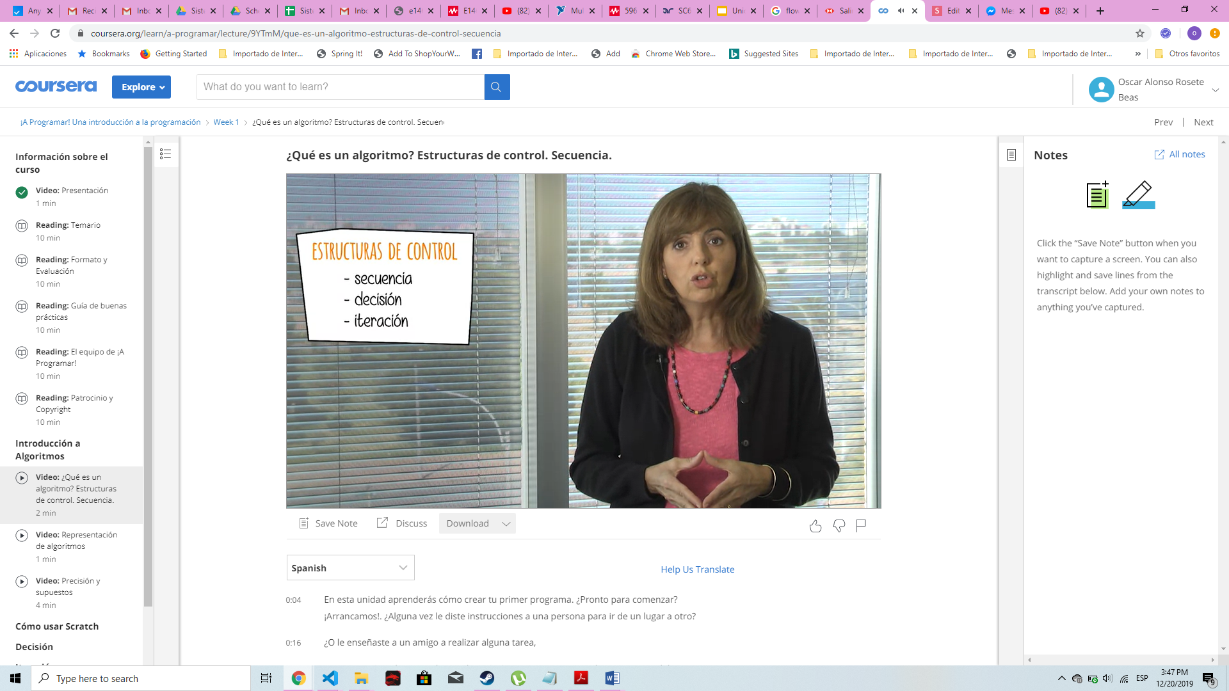Go to Next lecture
This screenshot has height=691, width=1229.
(1203, 122)
